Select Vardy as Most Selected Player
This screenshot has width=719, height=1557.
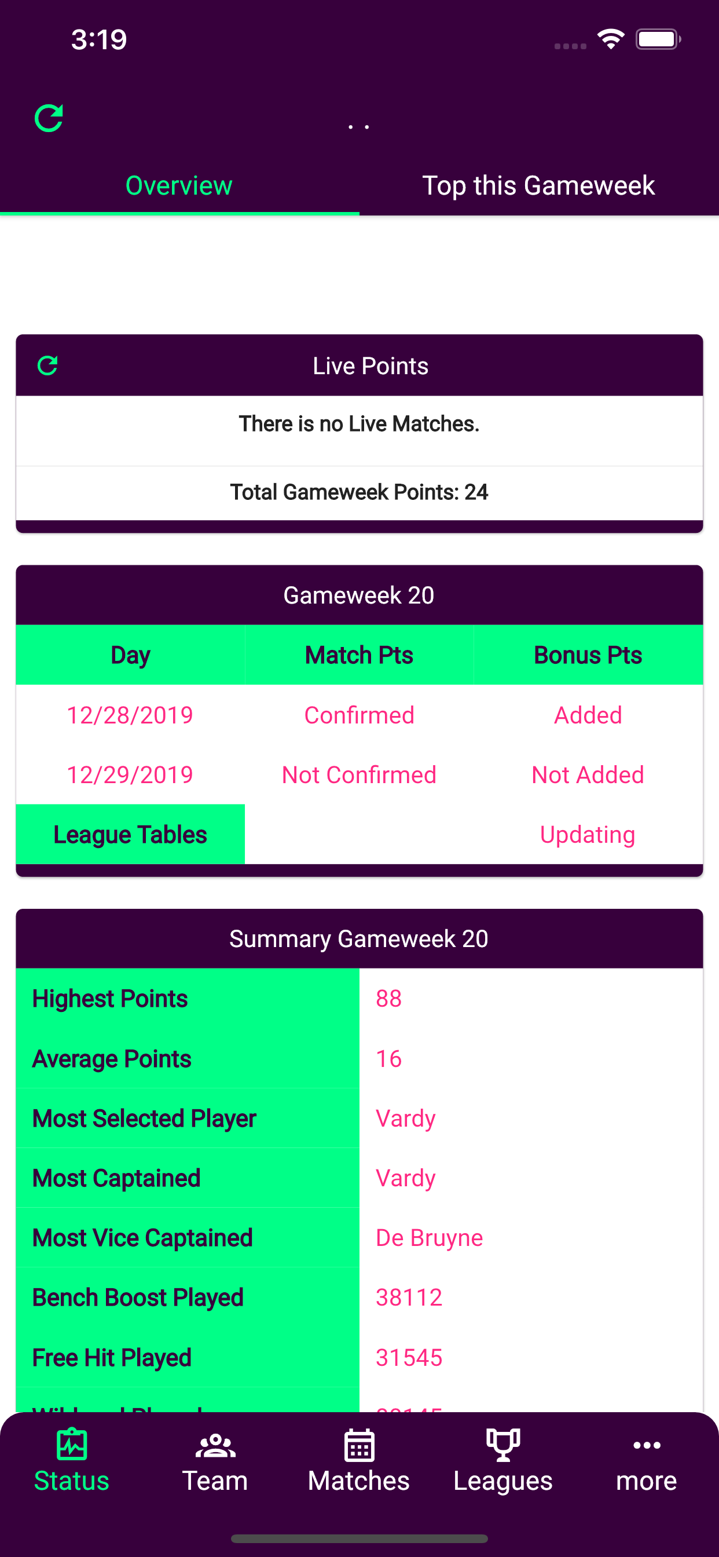(x=405, y=1117)
